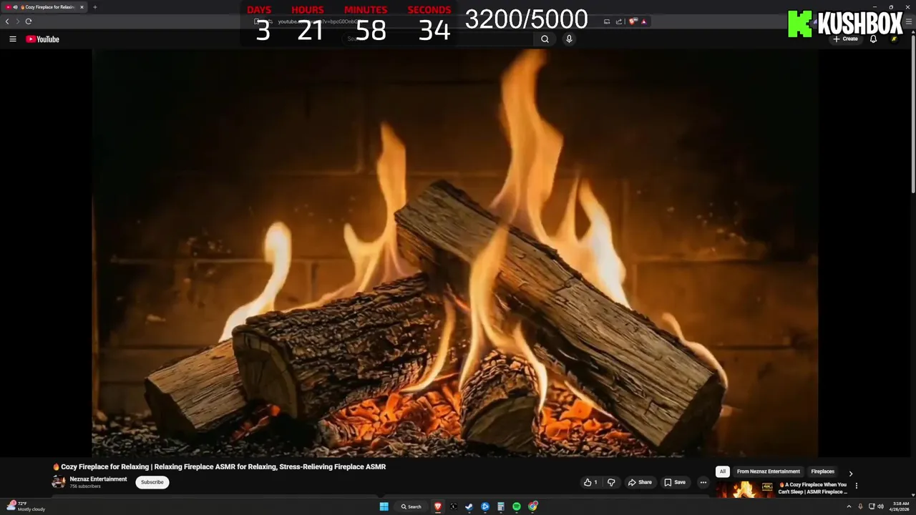
Task: Dislike the video with thumbs down
Action: point(611,482)
